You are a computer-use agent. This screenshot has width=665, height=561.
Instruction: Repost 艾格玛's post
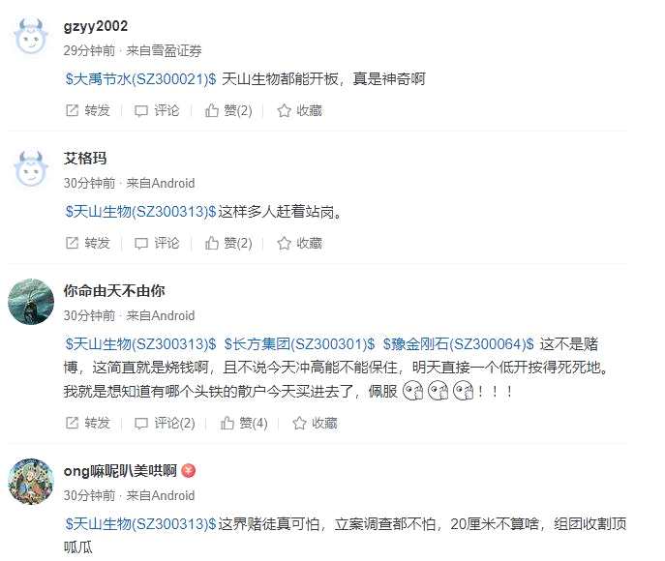pyautogui.click(x=88, y=243)
